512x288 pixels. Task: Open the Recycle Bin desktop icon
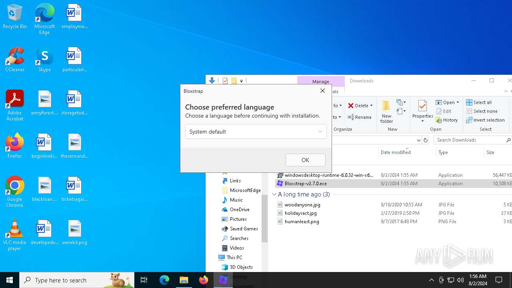click(x=15, y=17)
